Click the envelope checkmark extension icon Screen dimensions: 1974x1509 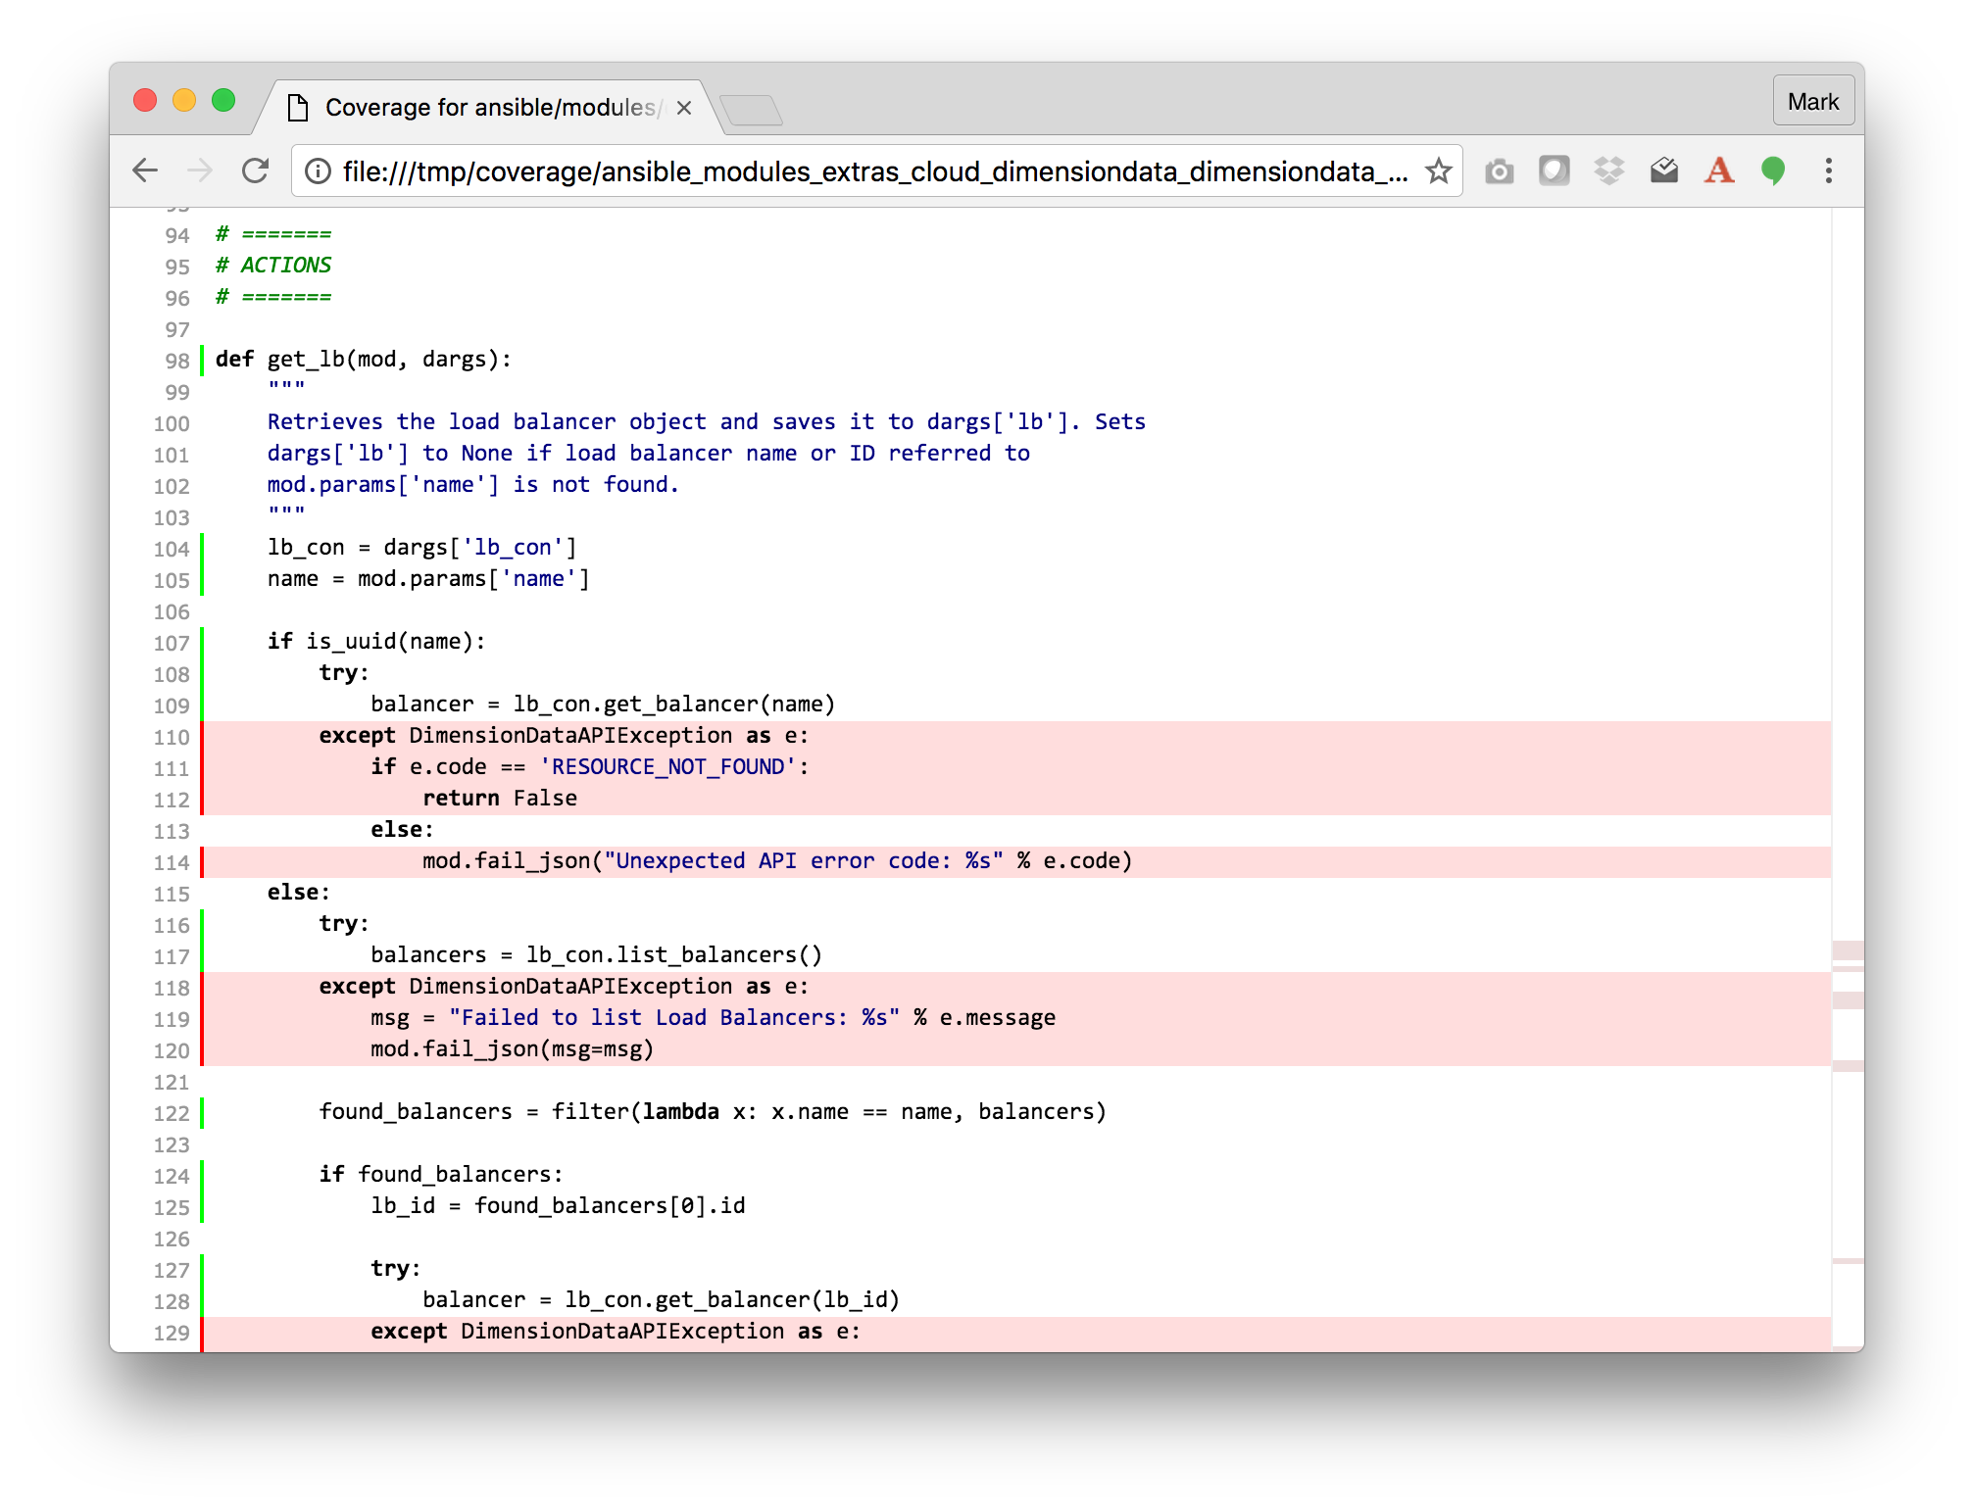pyautogui.click(x=1663, y=171)
